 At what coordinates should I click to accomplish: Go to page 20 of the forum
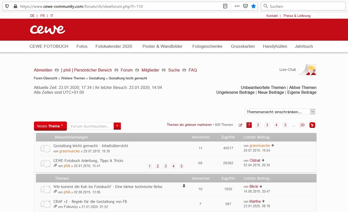tap(302, 125)
